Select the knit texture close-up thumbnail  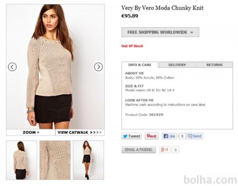(x=55, y=160)
